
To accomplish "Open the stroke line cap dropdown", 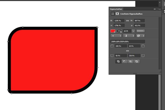I will click(129, 36).
